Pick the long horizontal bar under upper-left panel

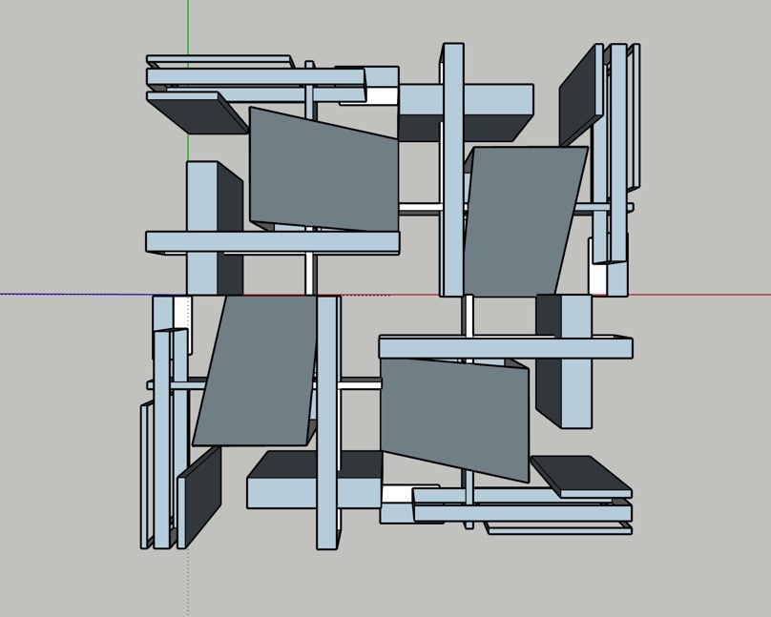point(272,241)
